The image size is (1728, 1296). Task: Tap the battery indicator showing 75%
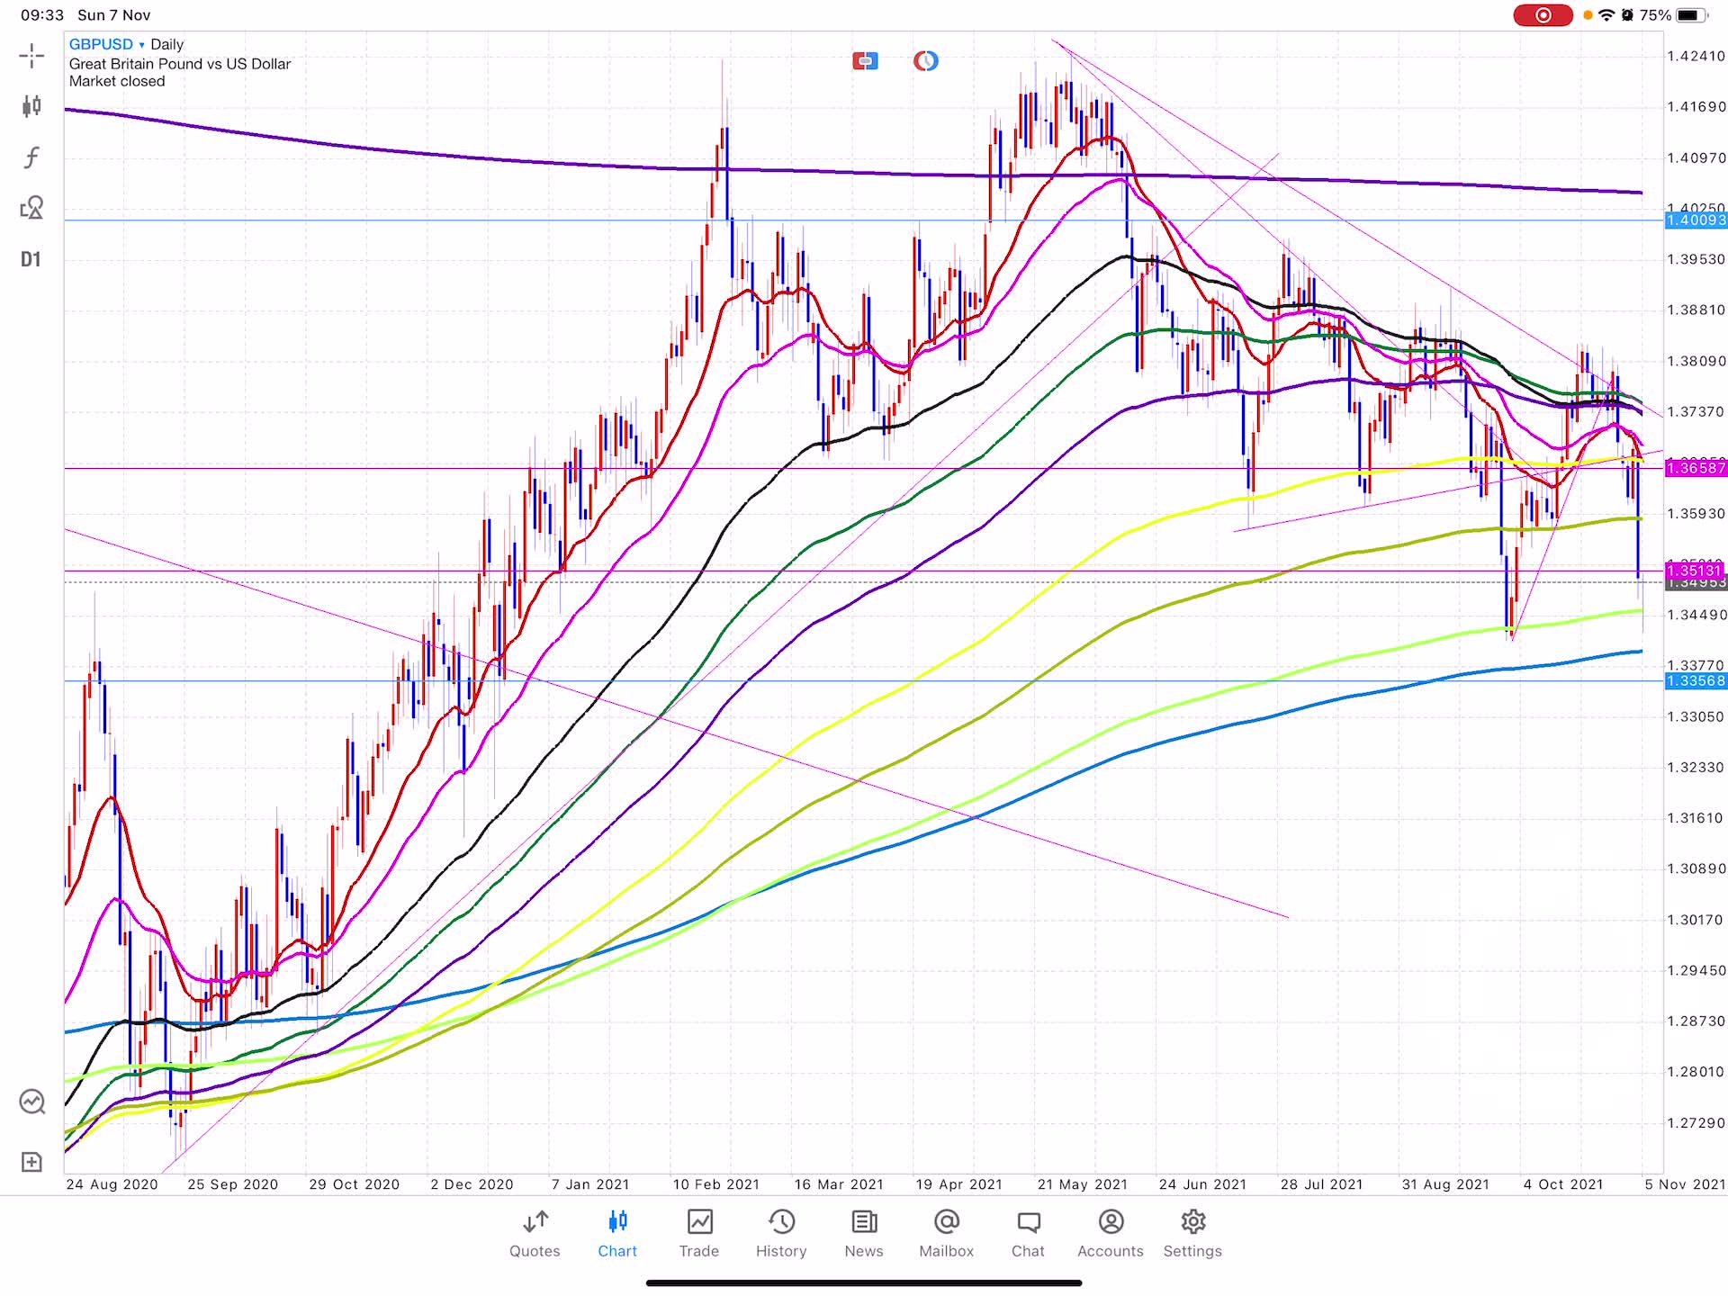(1673, 15)
